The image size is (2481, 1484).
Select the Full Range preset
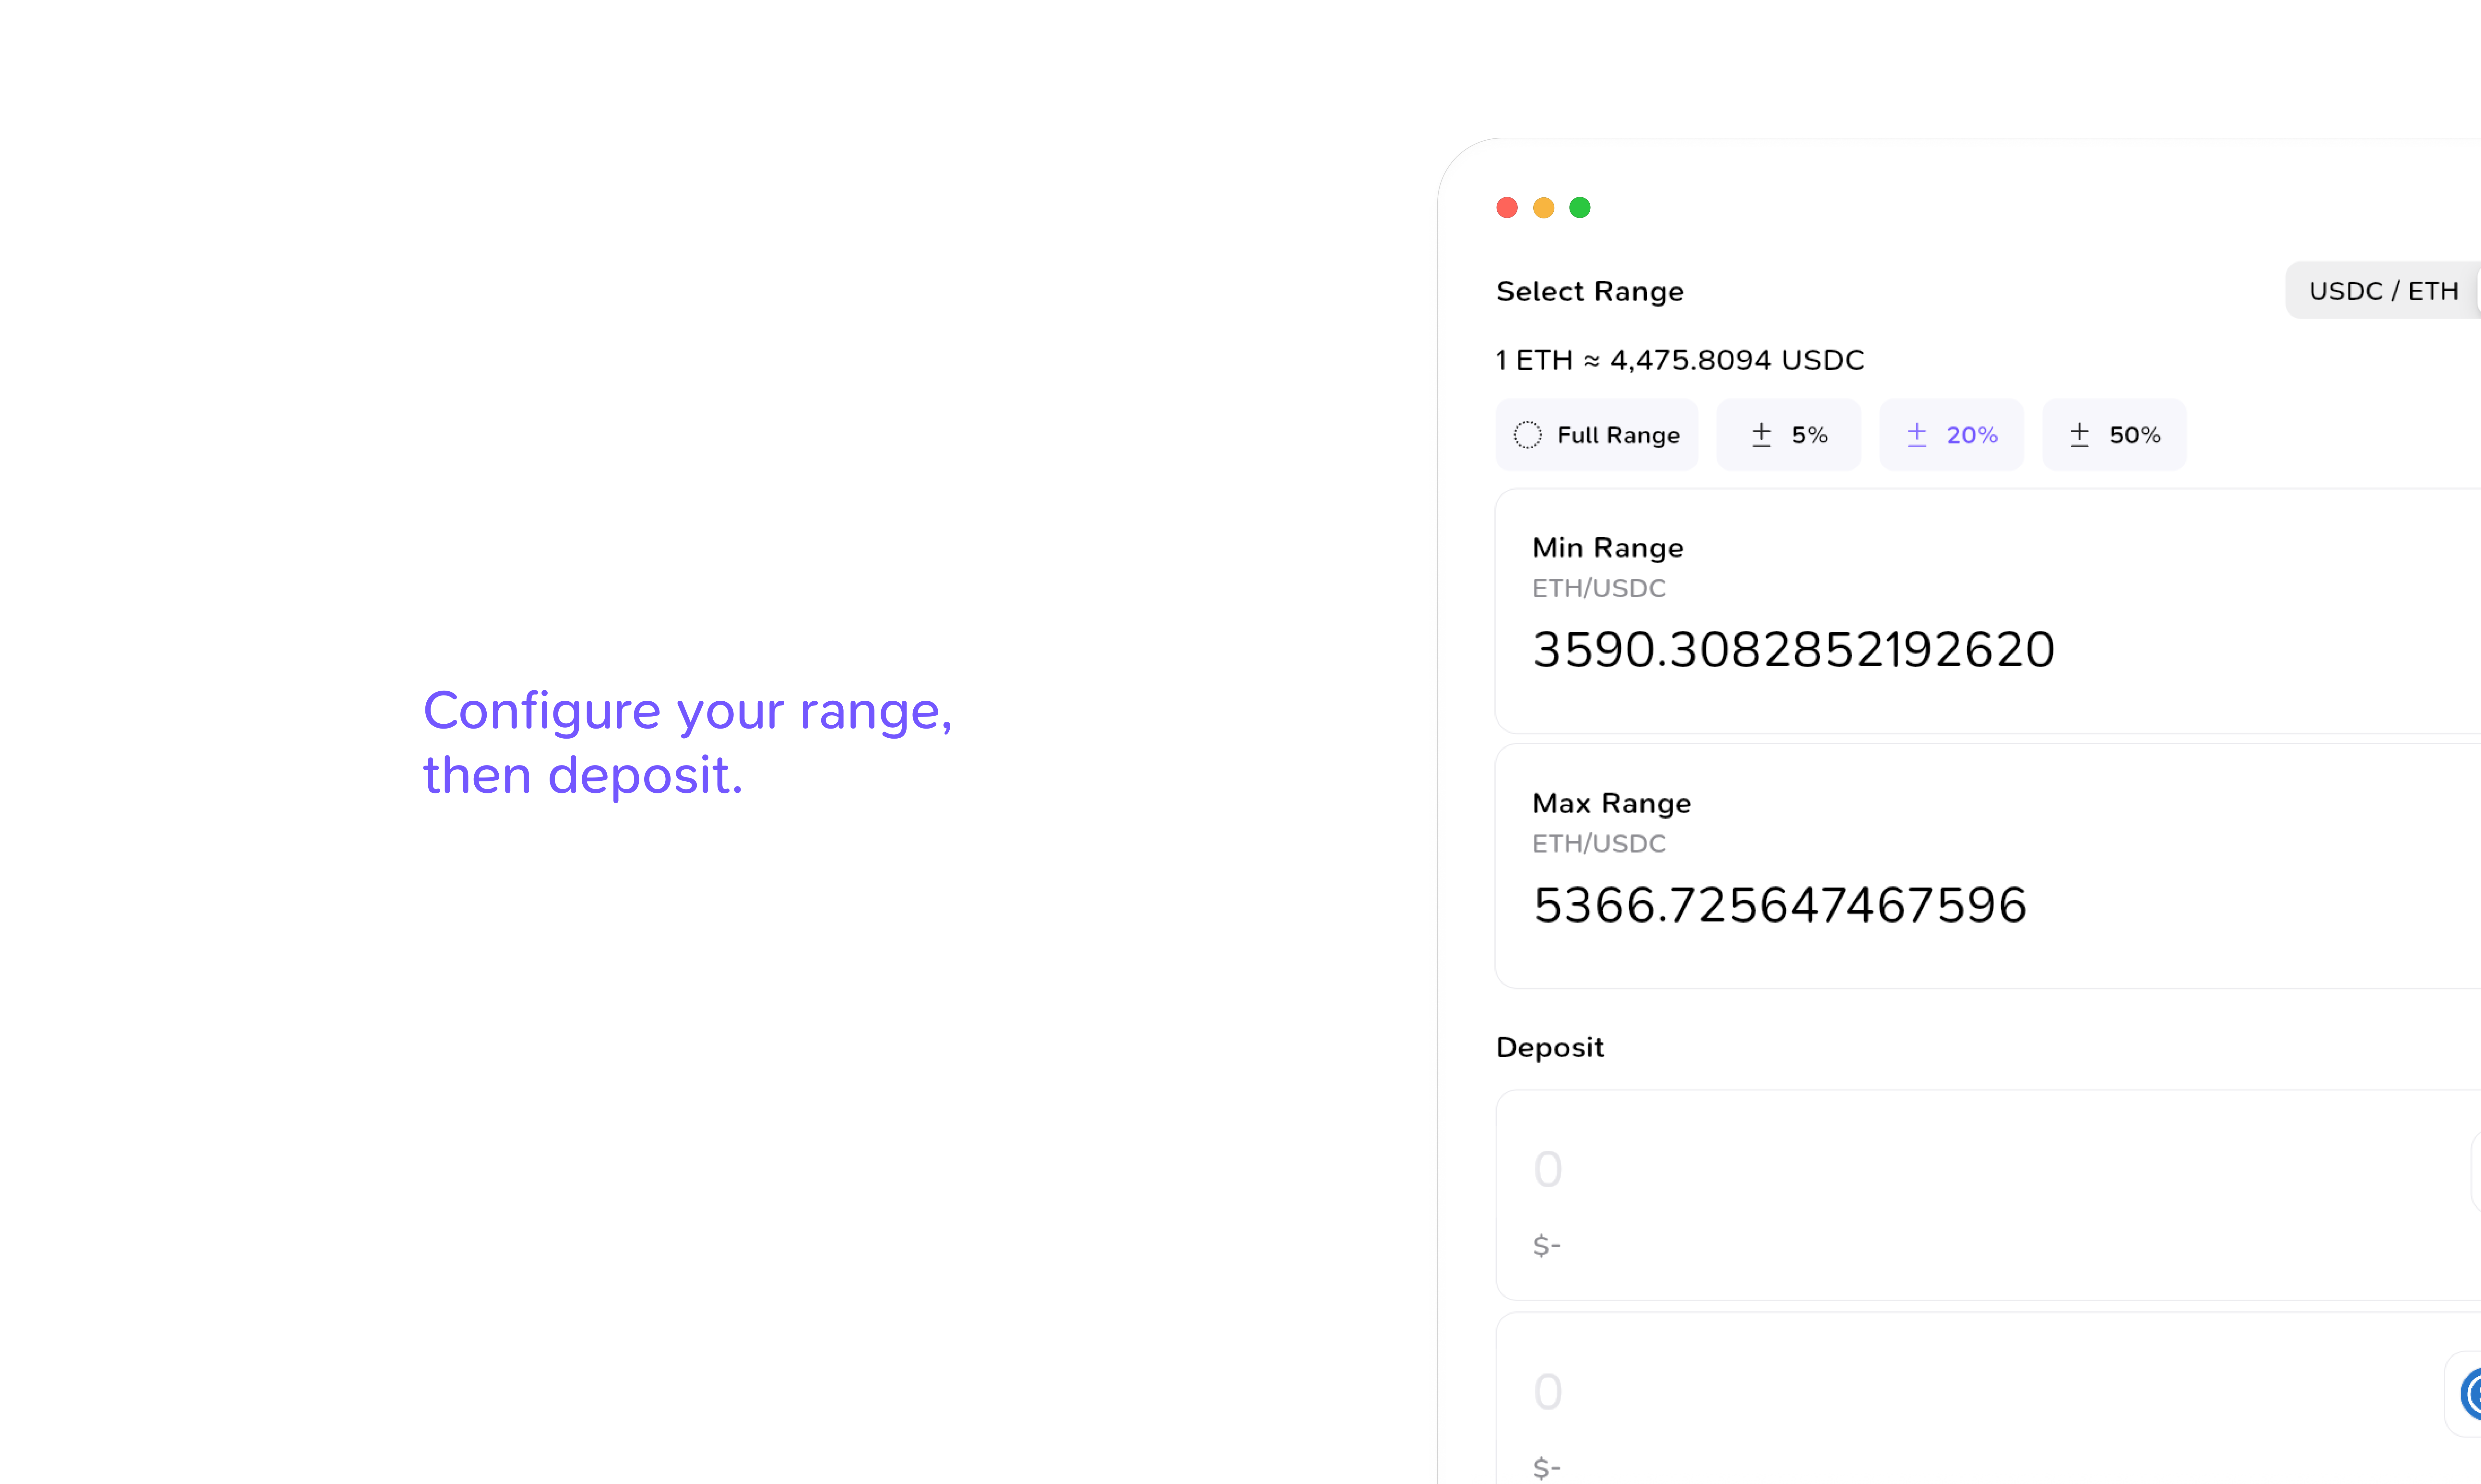1597,435
